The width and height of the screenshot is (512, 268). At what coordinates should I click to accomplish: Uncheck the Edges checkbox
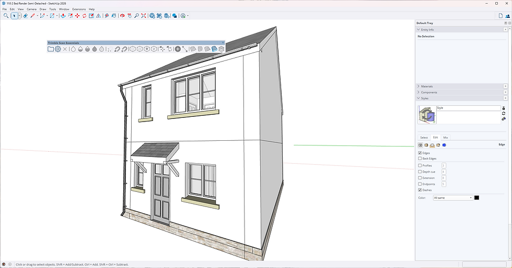[x=420, y=153]
